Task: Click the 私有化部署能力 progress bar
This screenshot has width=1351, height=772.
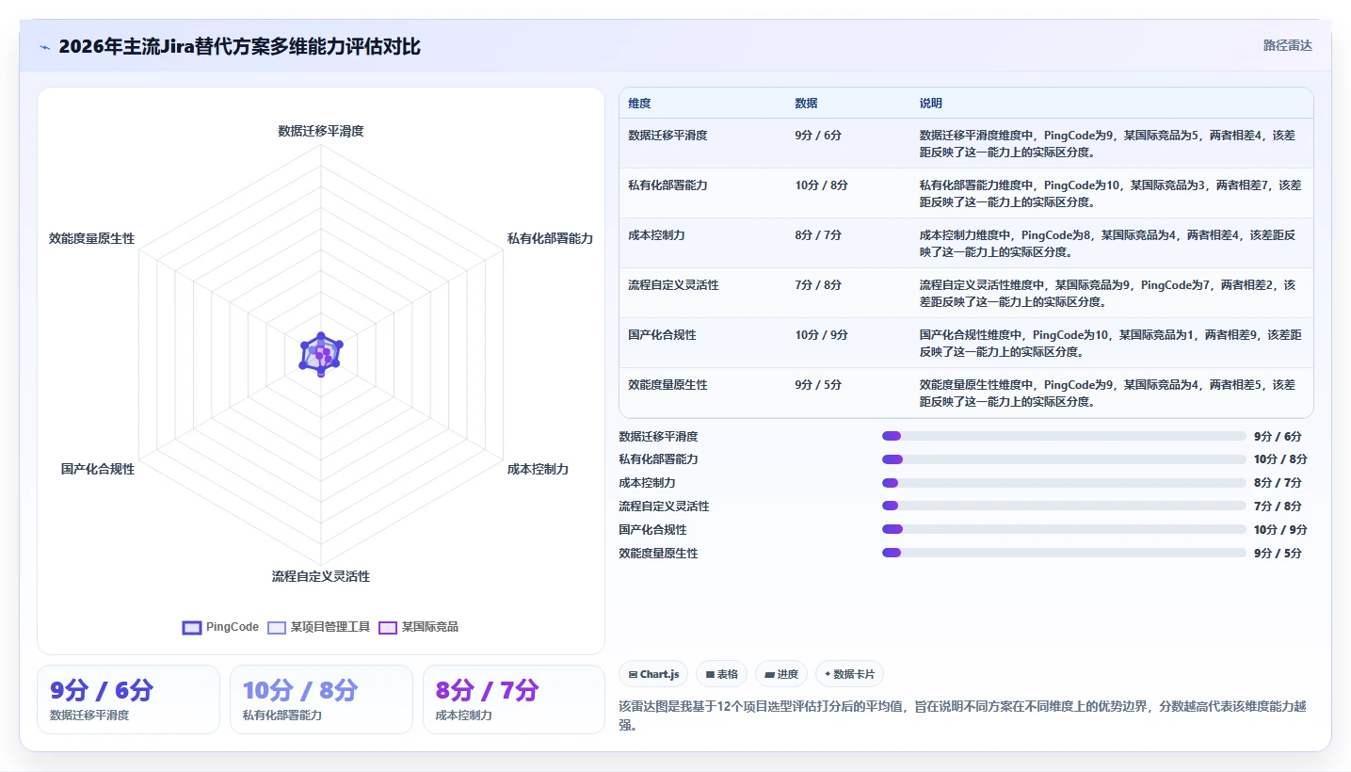Action: pyautogui.click(x=1064, y=459)
